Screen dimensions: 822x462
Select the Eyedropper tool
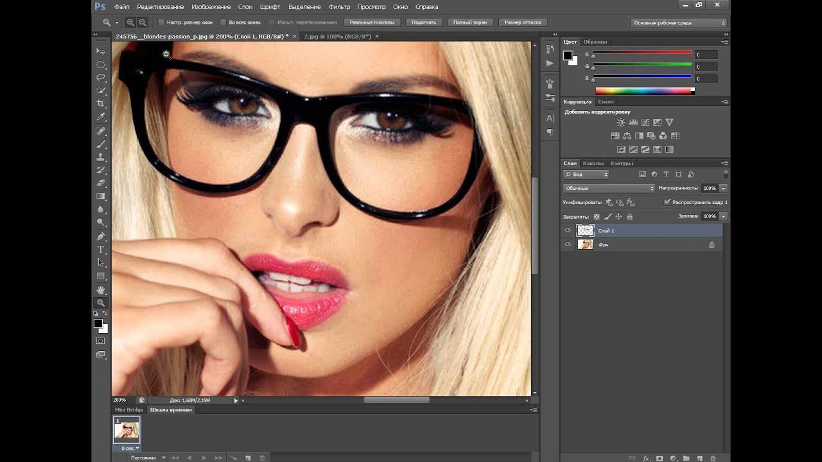pos(101,117)
